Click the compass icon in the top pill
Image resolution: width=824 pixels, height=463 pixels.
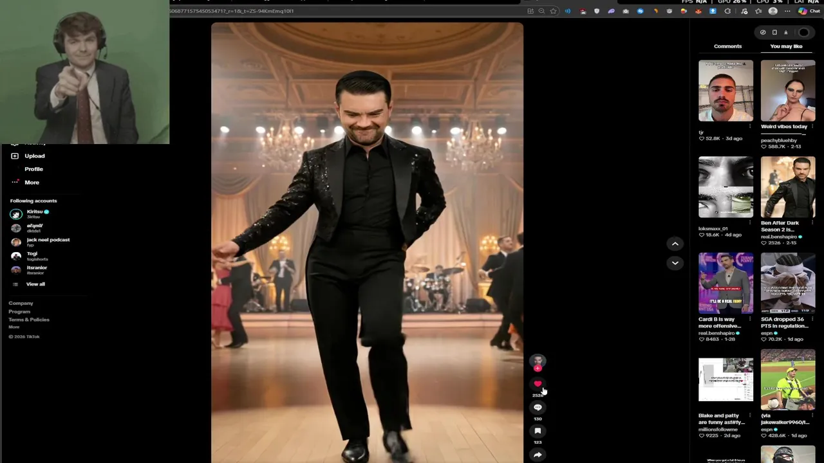(x=763, y=32)
